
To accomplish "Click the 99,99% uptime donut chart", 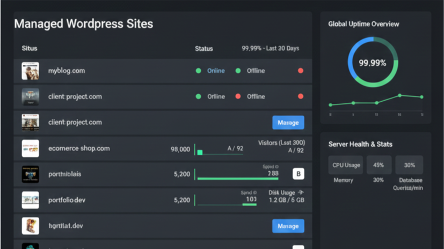I will coord(373,62).
